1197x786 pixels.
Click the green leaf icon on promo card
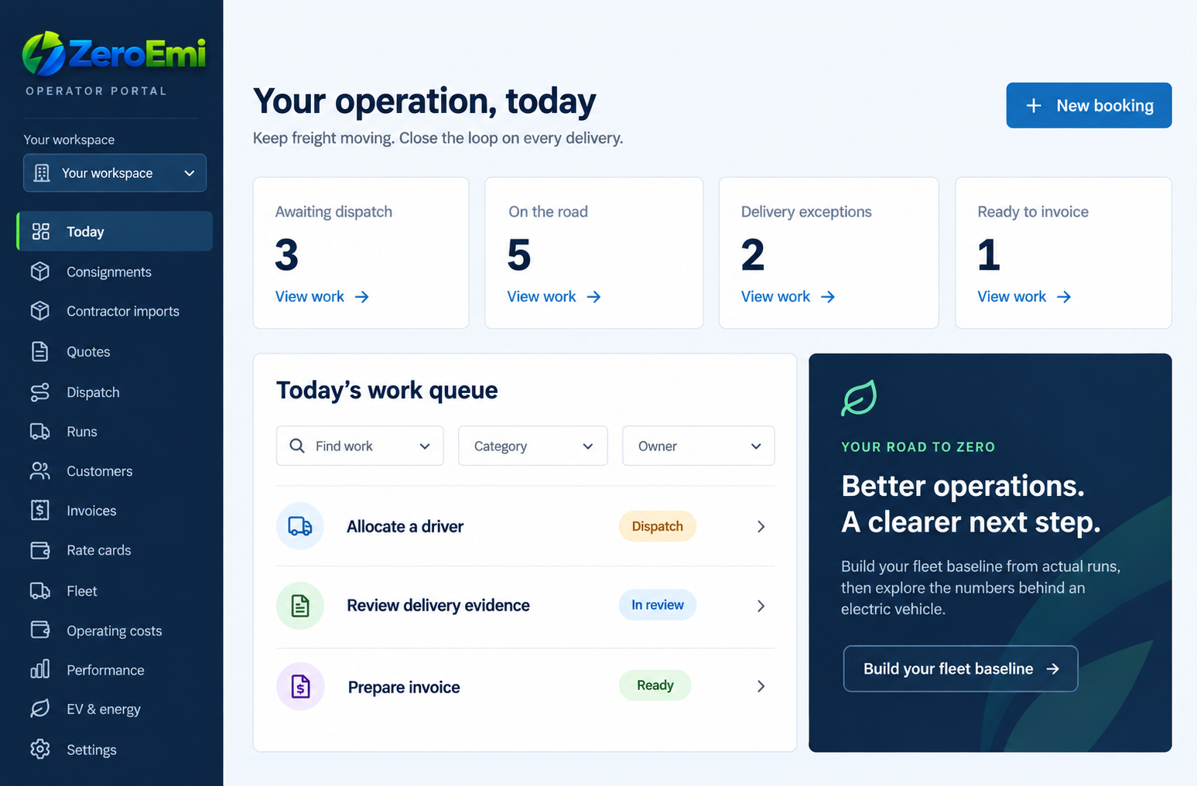[x=859, y=398]
